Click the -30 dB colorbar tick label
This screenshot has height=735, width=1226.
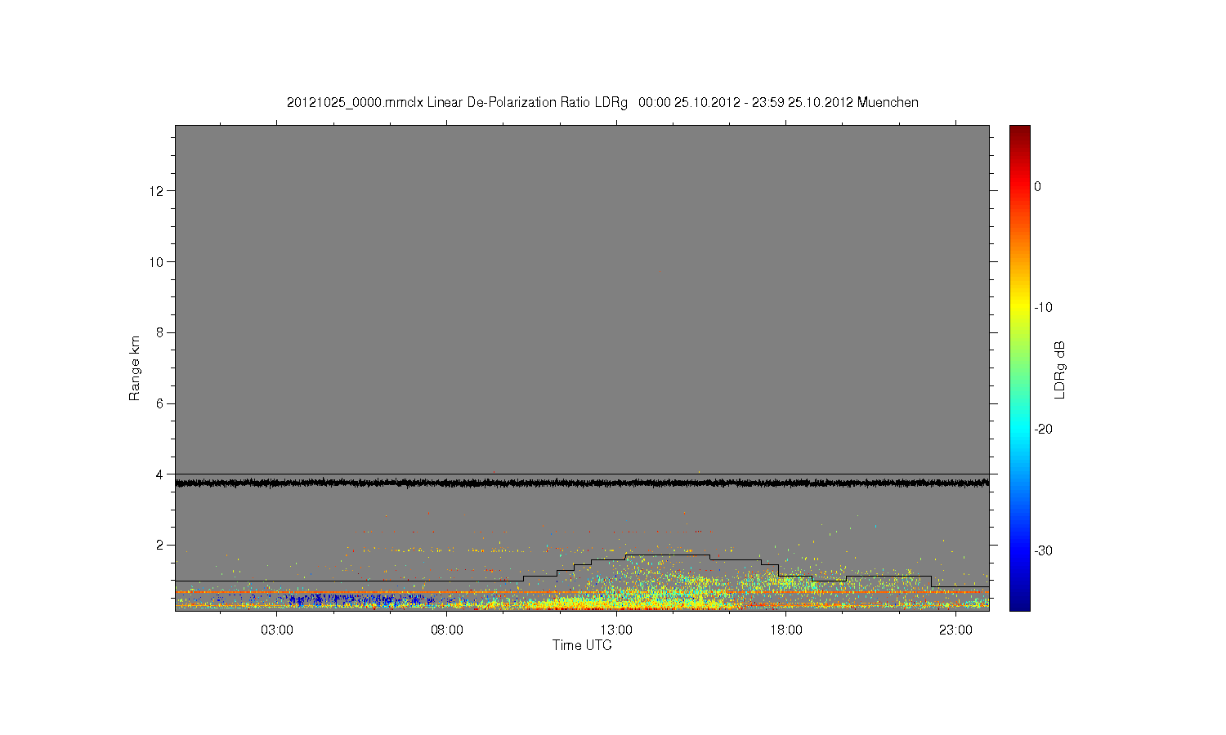click(1043, 551)
